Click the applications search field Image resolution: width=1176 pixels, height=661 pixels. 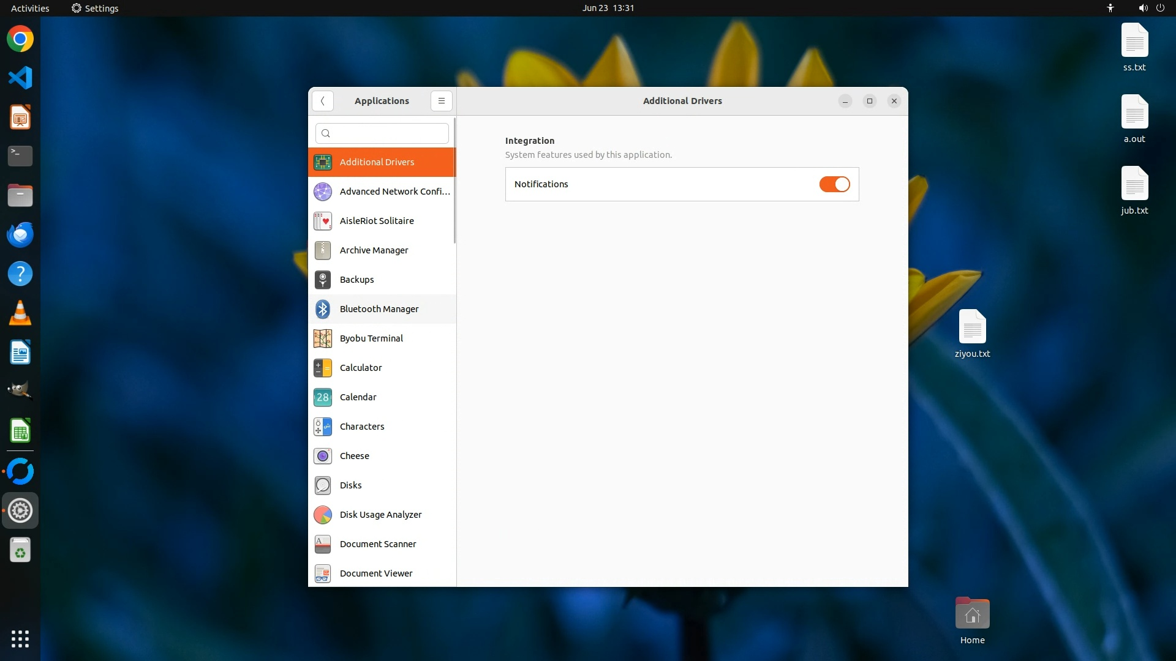[x=382, y=133]
